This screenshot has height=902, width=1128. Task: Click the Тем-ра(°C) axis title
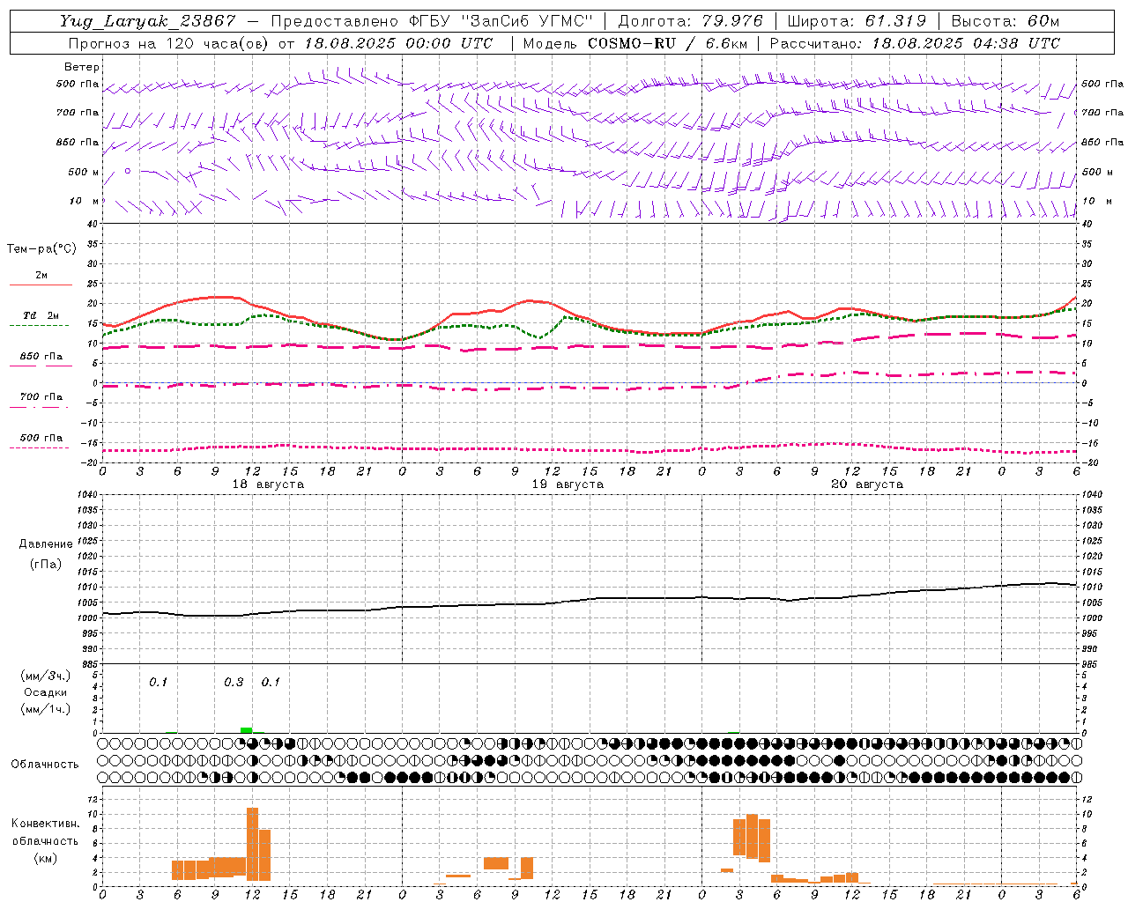(41, 249)
